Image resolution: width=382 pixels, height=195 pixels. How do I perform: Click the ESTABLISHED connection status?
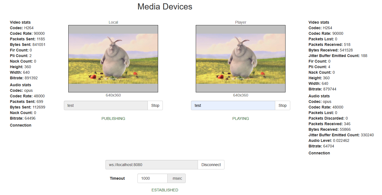[x=165, y=190]
